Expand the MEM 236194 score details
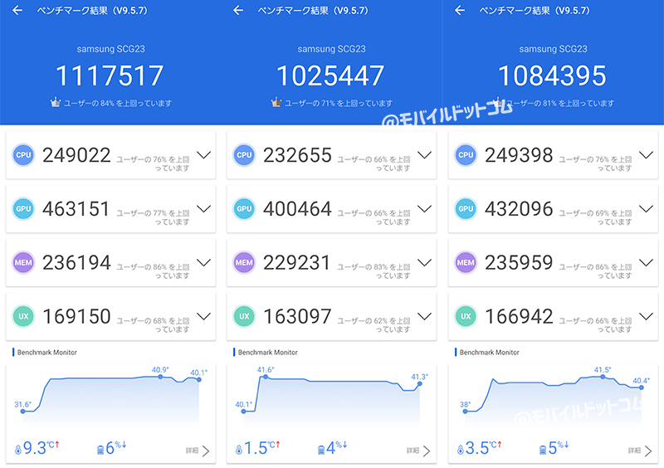This screenshot has height=468, width=664. pos(203,262)
